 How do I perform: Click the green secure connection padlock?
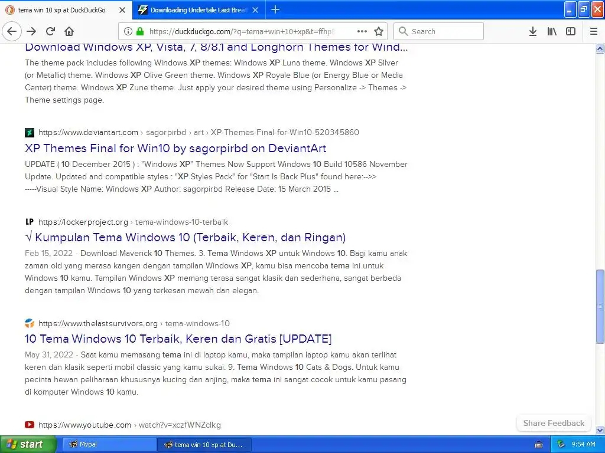coord(140,32)
